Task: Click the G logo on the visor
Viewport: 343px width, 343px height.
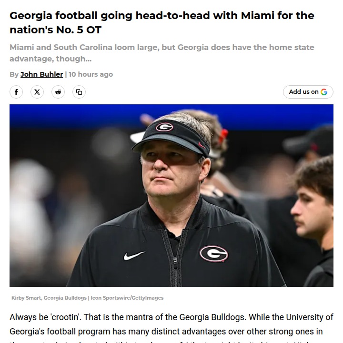Action: tap(164, 127)
